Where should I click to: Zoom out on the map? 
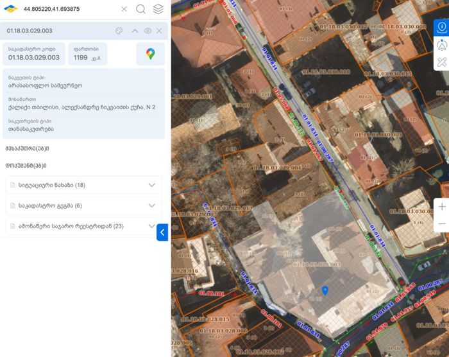tap(442, 223)
